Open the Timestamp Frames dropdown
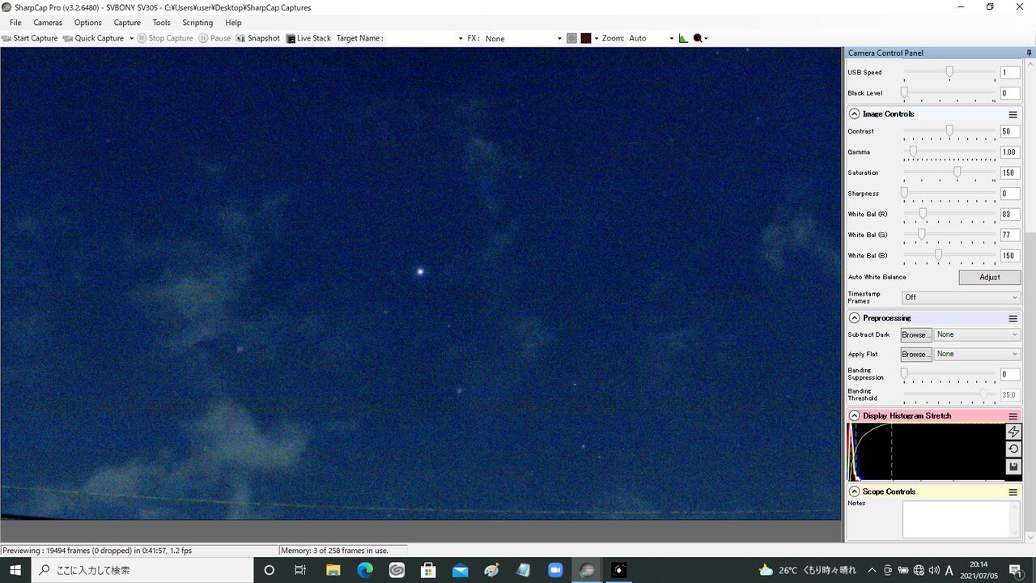The height and width of the screenshot is (583, 1036). click(x=962, y=297)
